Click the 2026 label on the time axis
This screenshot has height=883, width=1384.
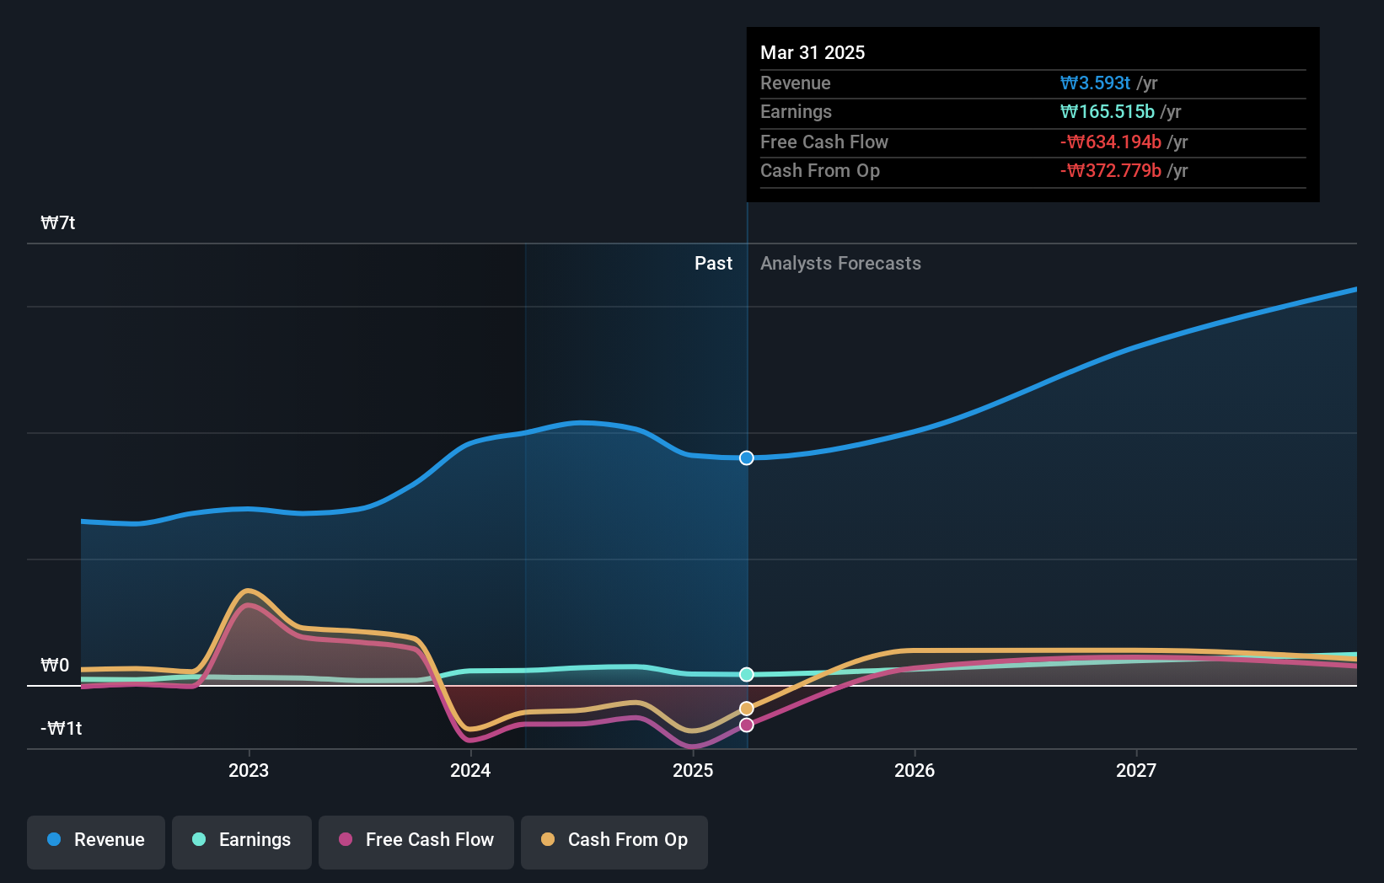pos(915,770)
